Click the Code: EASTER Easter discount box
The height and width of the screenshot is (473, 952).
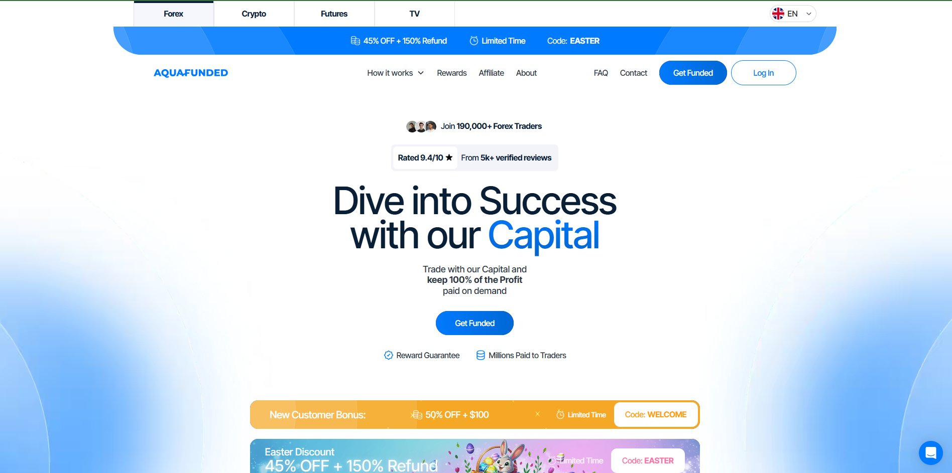point(648,460)
